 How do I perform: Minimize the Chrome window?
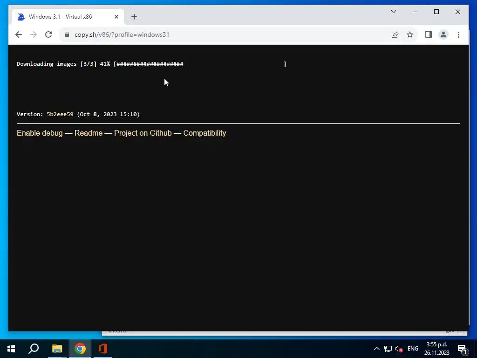coord(415,12)
